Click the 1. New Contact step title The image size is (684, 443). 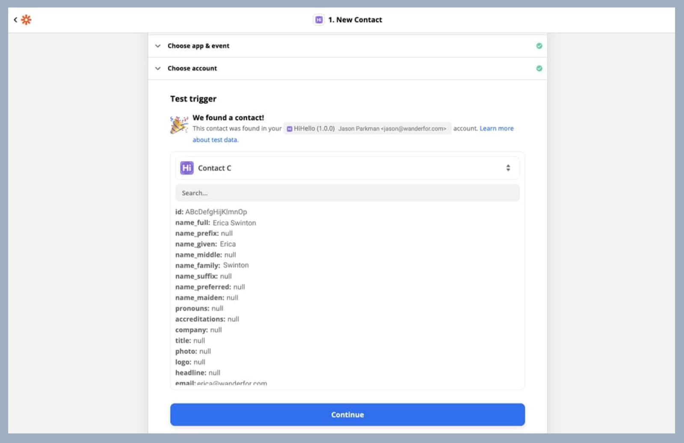(x=355, y=20)
